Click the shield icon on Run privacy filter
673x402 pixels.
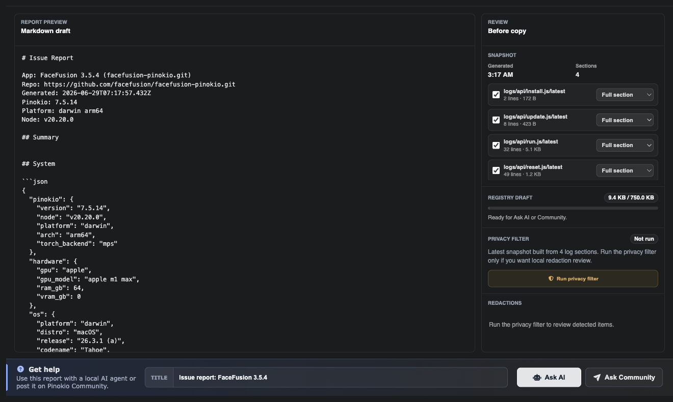551,279
